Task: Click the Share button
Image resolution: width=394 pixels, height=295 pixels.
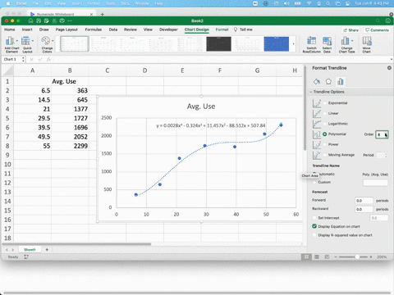Action: [x=350, y=30]
